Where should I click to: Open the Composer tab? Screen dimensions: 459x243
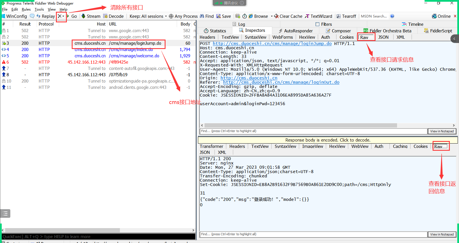(338, 31)
